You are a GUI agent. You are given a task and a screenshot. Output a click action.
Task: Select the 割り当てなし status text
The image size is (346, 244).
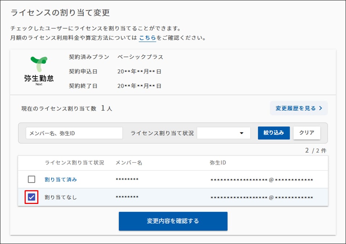point(61,197)
